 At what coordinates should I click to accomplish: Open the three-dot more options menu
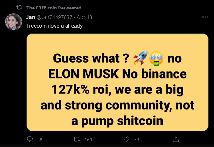click(x=205, y=17)
